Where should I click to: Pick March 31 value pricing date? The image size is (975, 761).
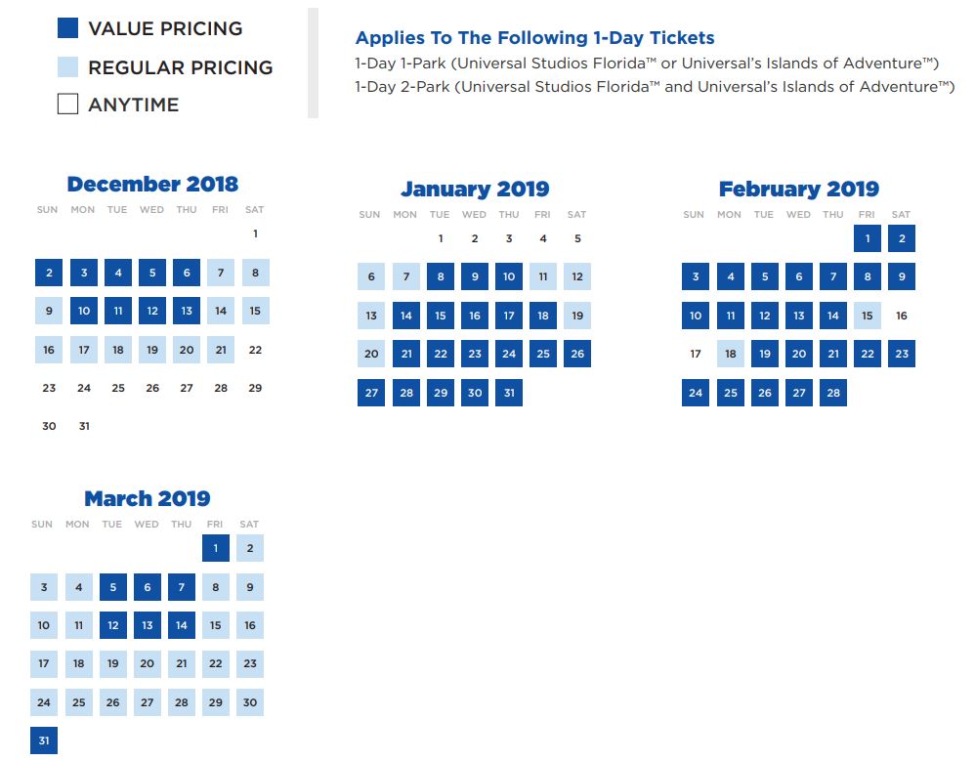(x=44, y=740)
